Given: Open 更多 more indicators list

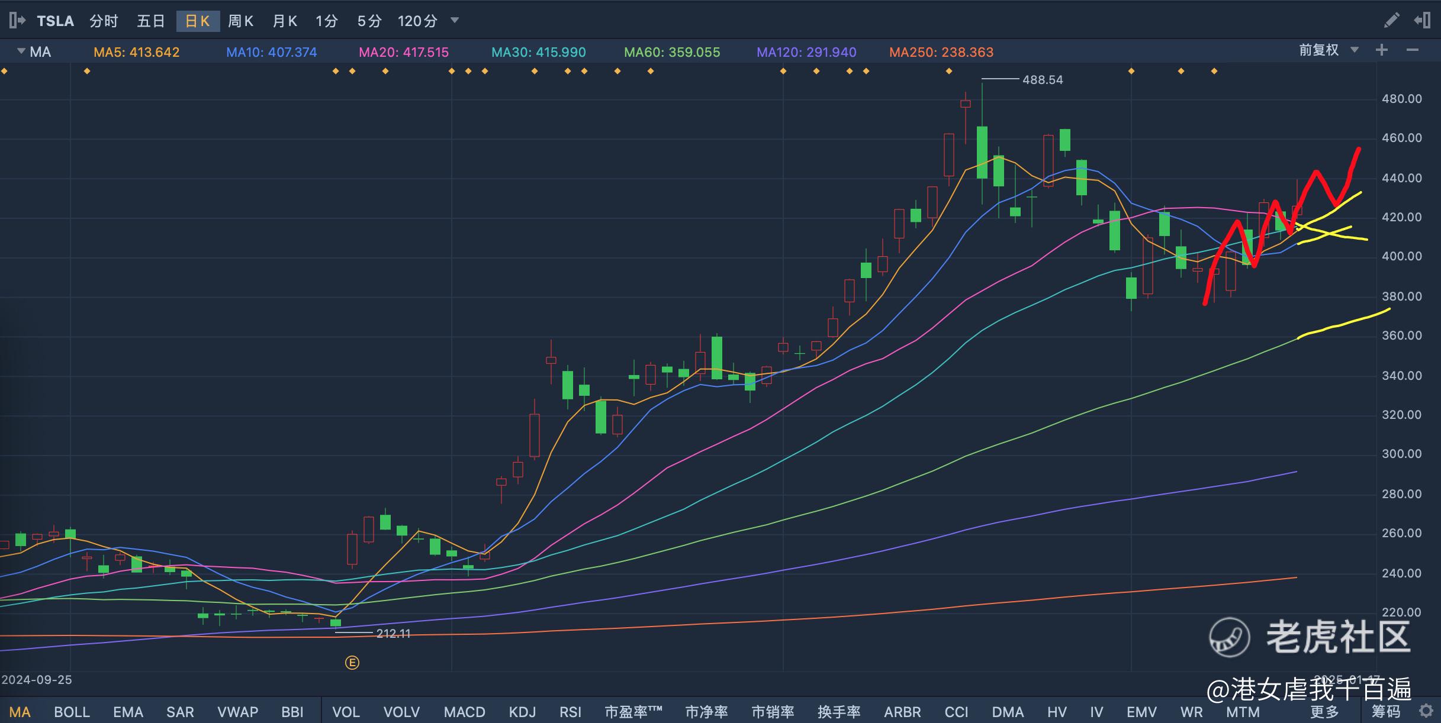Looking at the screenshot, I should pos(1324,712).
